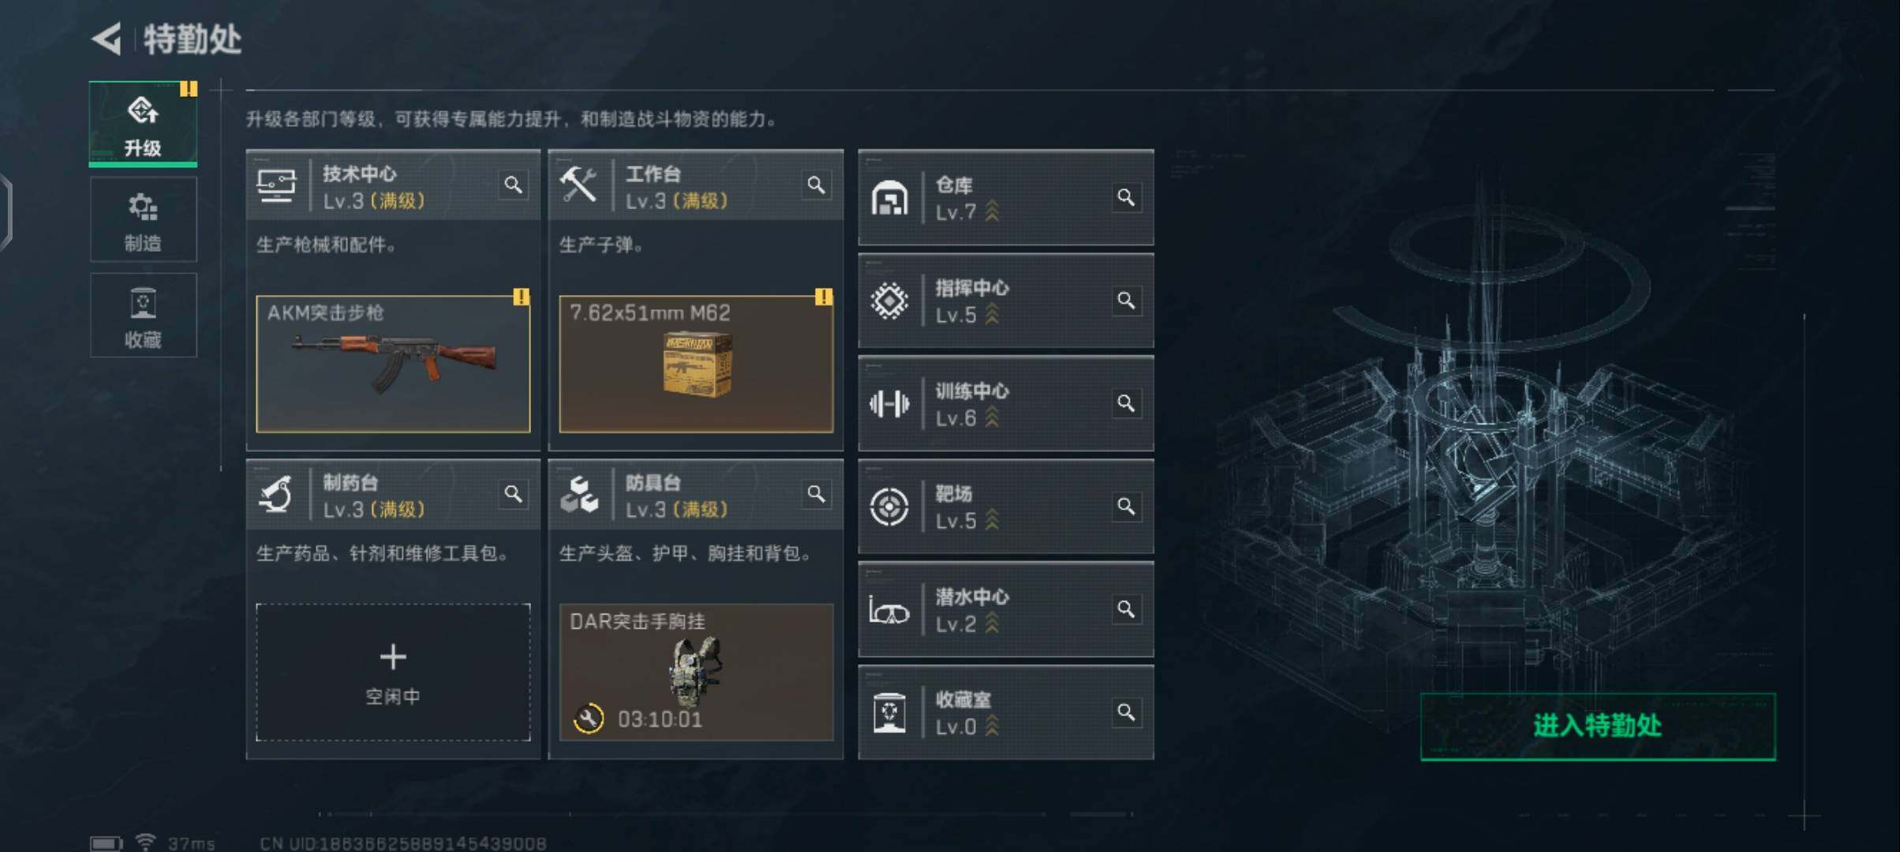Select the 收藏室 Lv.0 department
Image resolution: width=1900 pixels, height=852 pixels.
tap(1006, 712)
